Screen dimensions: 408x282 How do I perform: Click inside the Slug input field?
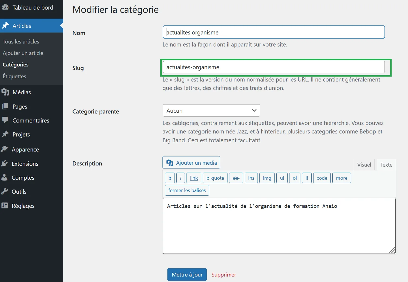[x=273, y=67]
